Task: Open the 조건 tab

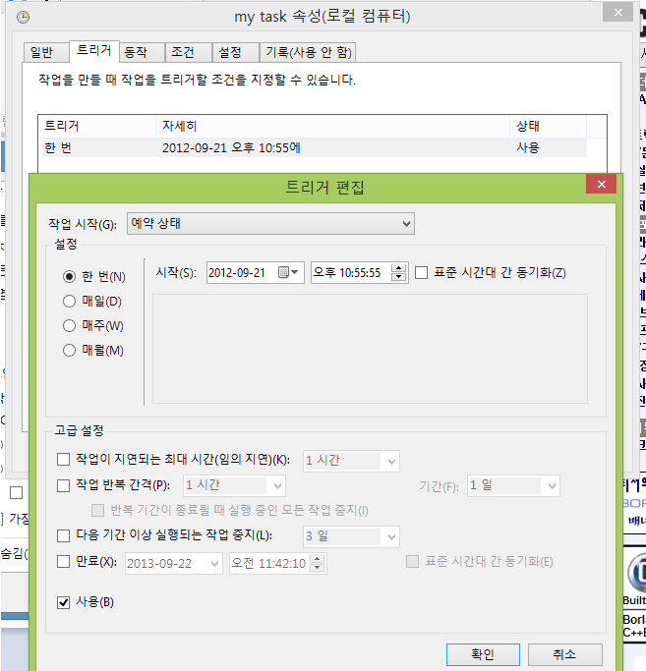Action: tap(185, 52)
